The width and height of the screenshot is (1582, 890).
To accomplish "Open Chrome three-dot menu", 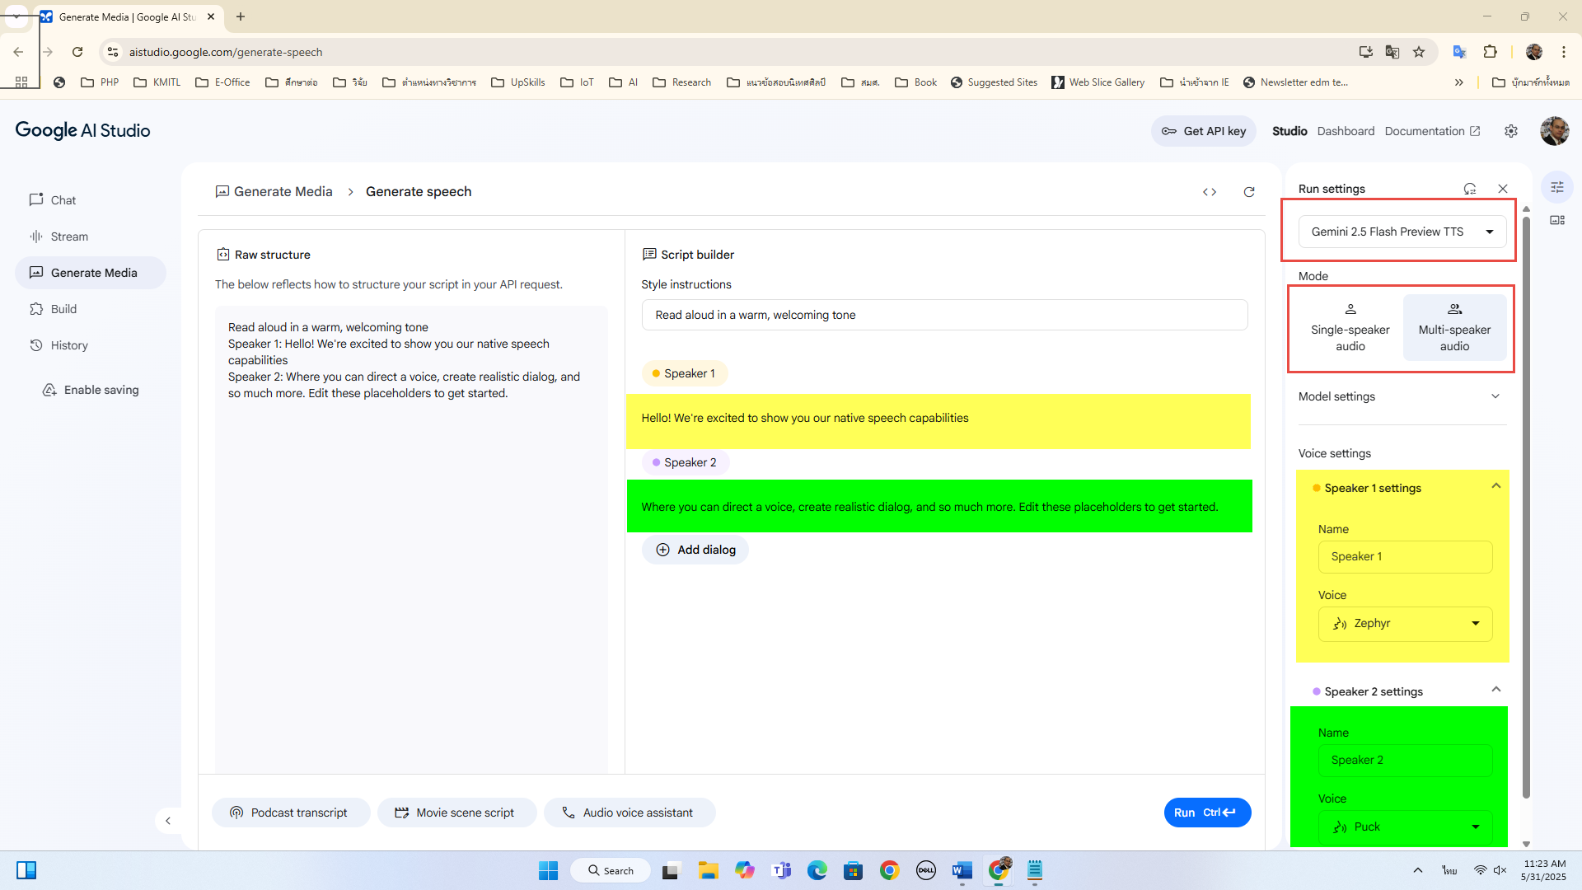I will 1564,52.
